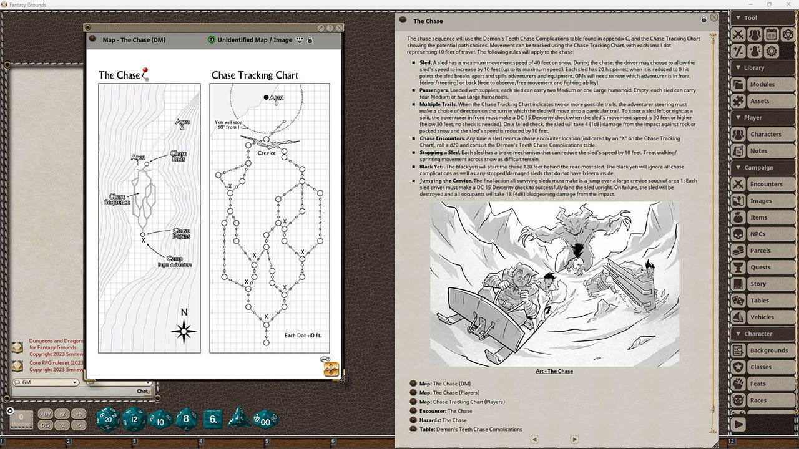Toggle the ADV advantage button

tap(46, 414)
